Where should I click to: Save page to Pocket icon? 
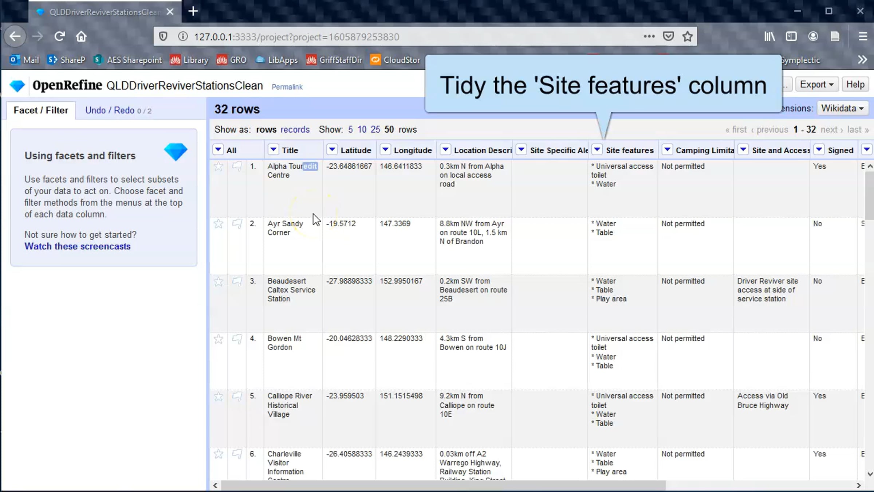(x=668, y=36)
